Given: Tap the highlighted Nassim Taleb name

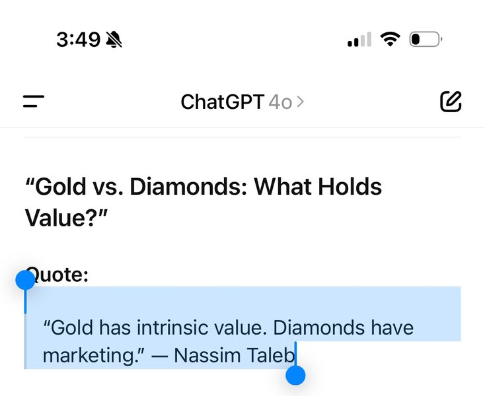Looking at the screenshot, I should (x=234, y=355).
